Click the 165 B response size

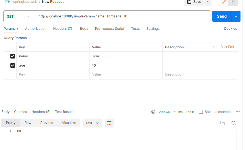pos(190,112)
